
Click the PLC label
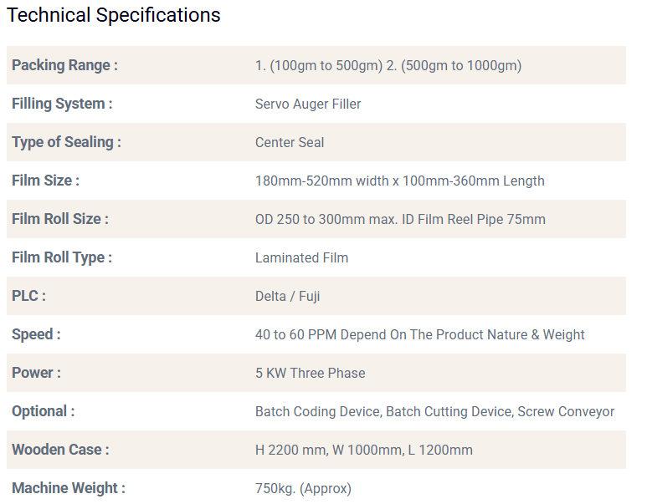click(x=28, y=296)
